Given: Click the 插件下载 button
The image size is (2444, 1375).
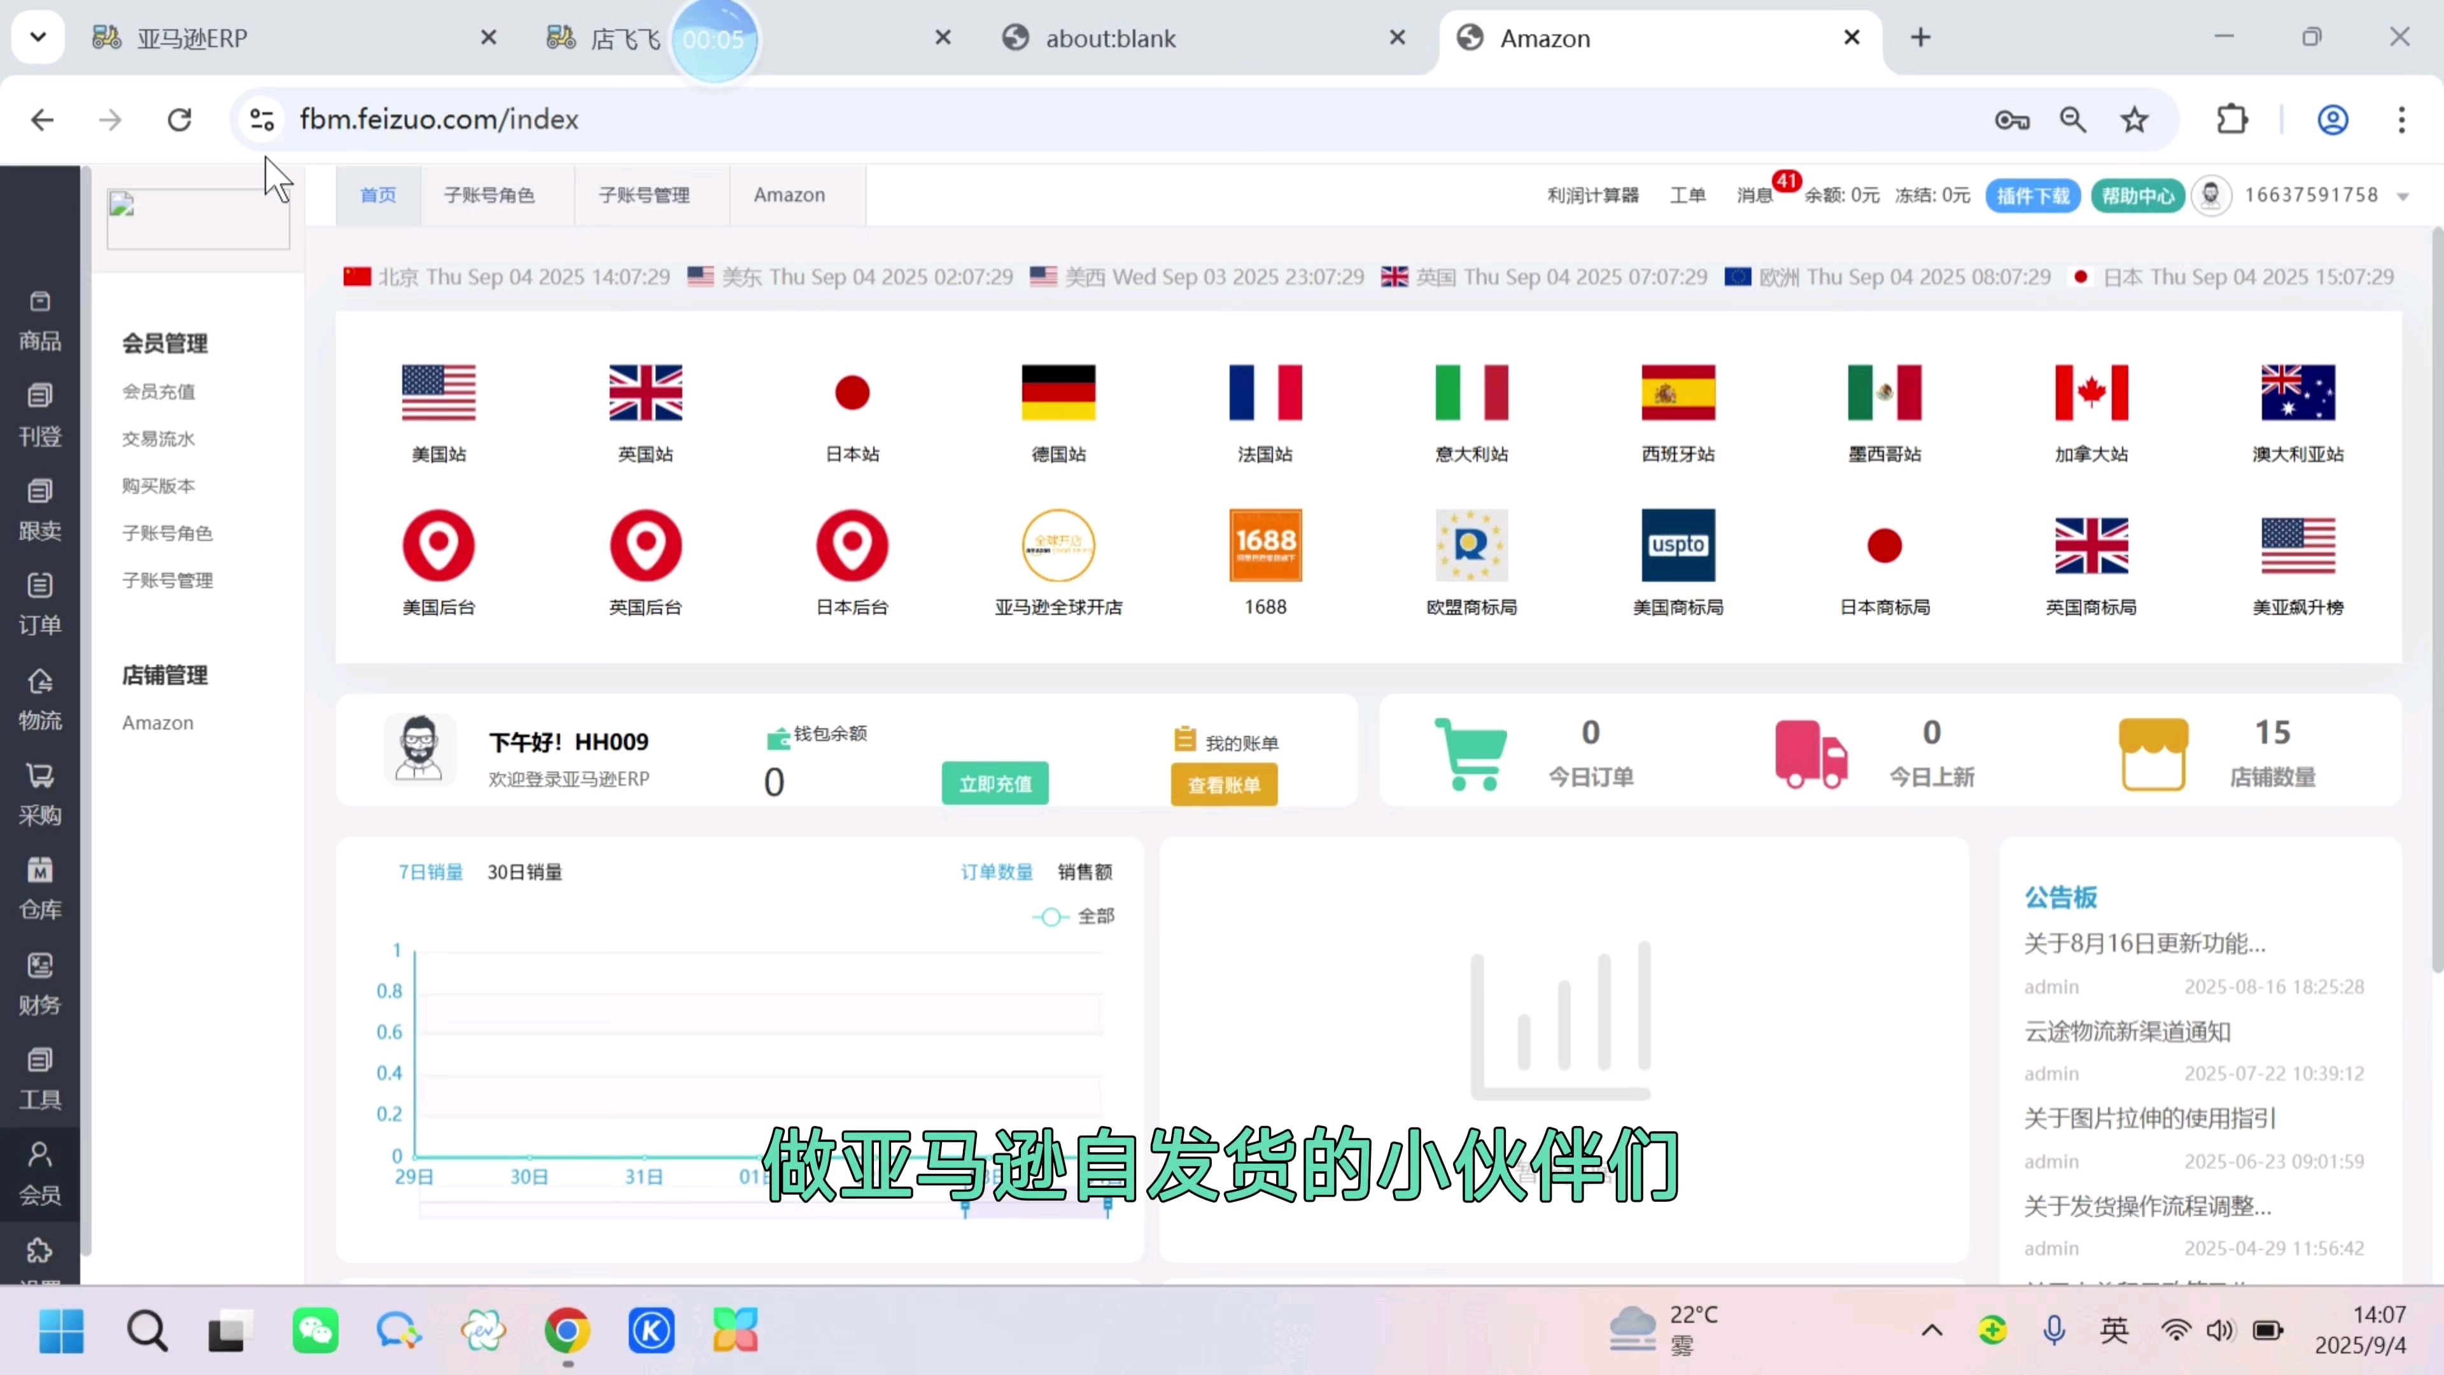Looking at the screenshot, I should 2032,195.
